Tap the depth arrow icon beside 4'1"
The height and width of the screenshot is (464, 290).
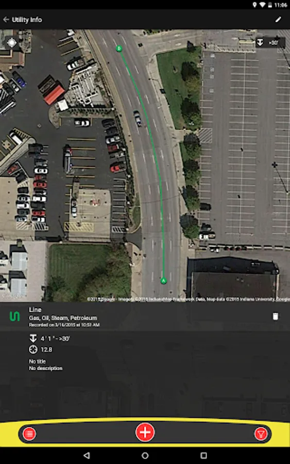33,338
